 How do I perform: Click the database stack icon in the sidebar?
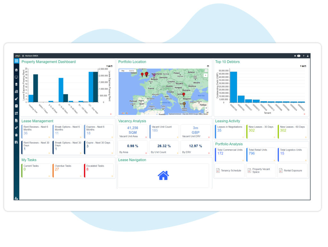16,84
